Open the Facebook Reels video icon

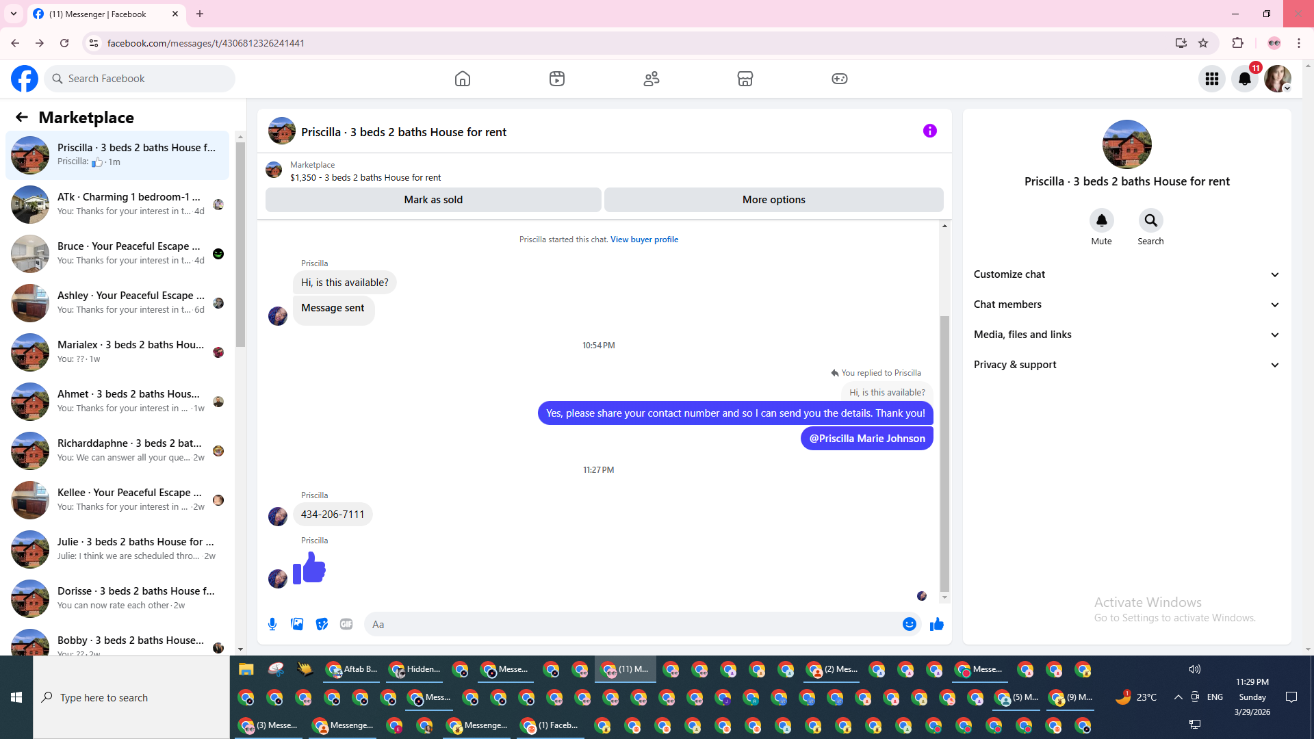coord(557,79)
